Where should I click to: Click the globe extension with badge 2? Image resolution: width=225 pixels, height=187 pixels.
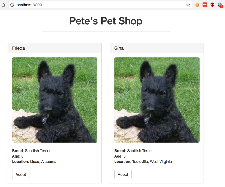coord(220,5)
